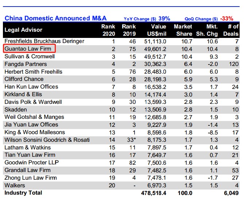Viewport: 244px width, 203px height.
Task: Select the Walkers row name
Action: click(x=14, y=185)
